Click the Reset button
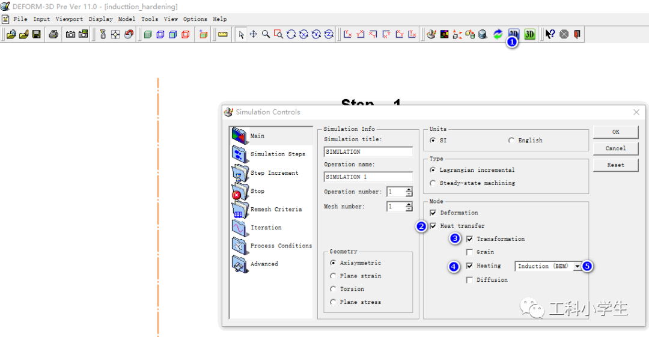This screenshot has width=649, height=337. point(615,165)
